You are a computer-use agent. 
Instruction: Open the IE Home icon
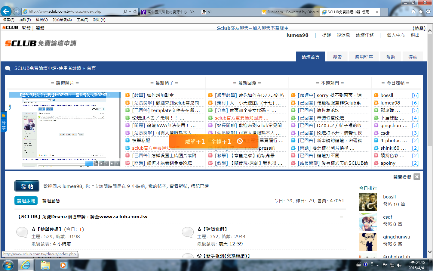[413, 11]
